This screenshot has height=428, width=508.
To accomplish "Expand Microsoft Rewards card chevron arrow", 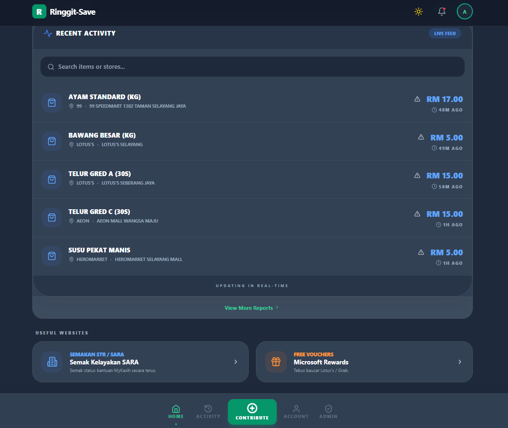I will tap(459, 362).
